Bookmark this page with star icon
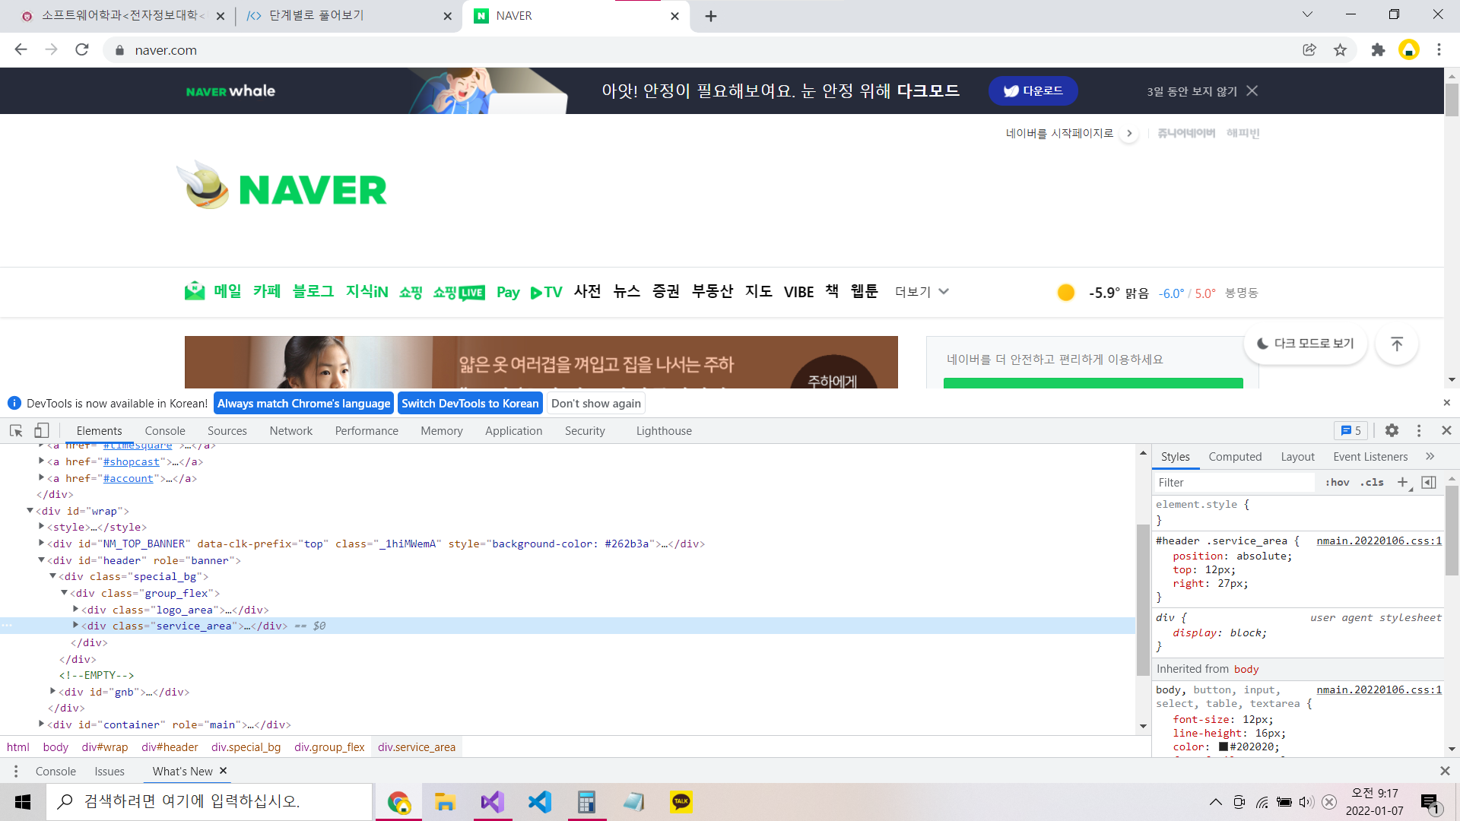 (x=1340, y=50)
